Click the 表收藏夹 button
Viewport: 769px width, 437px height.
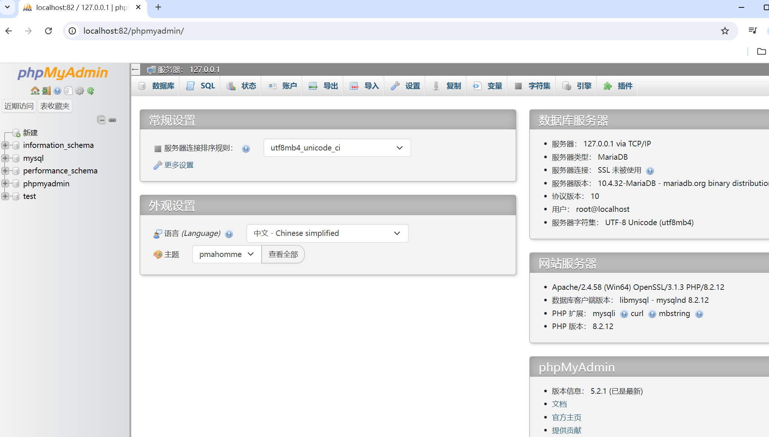55,106
